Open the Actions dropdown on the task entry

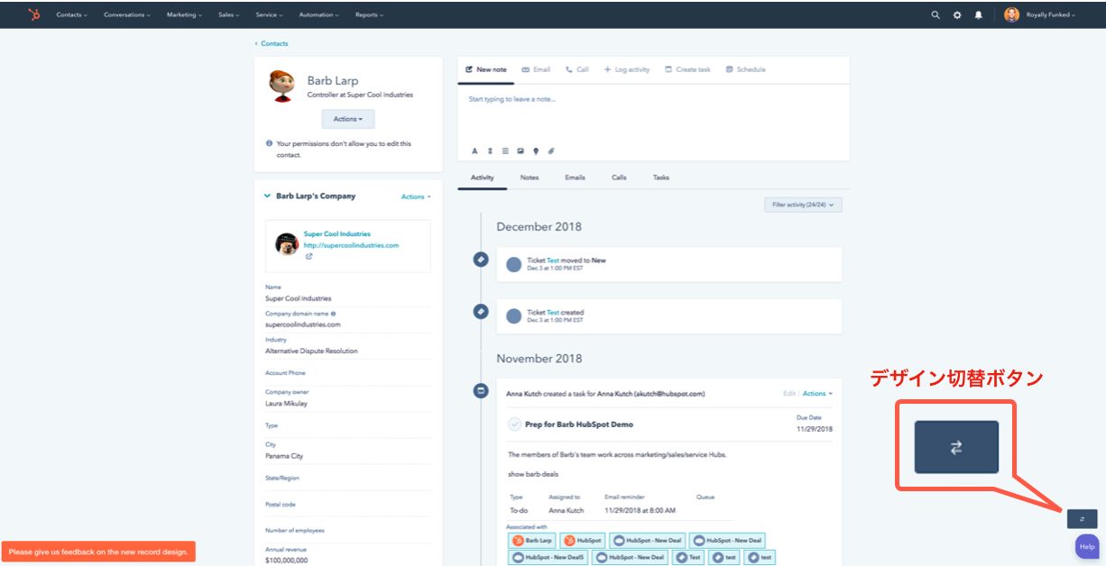pos(817,394)
